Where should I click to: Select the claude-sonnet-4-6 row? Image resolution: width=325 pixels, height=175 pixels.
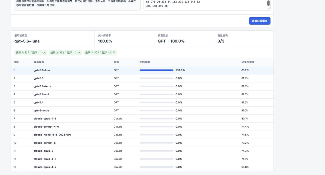click(142, 127)
